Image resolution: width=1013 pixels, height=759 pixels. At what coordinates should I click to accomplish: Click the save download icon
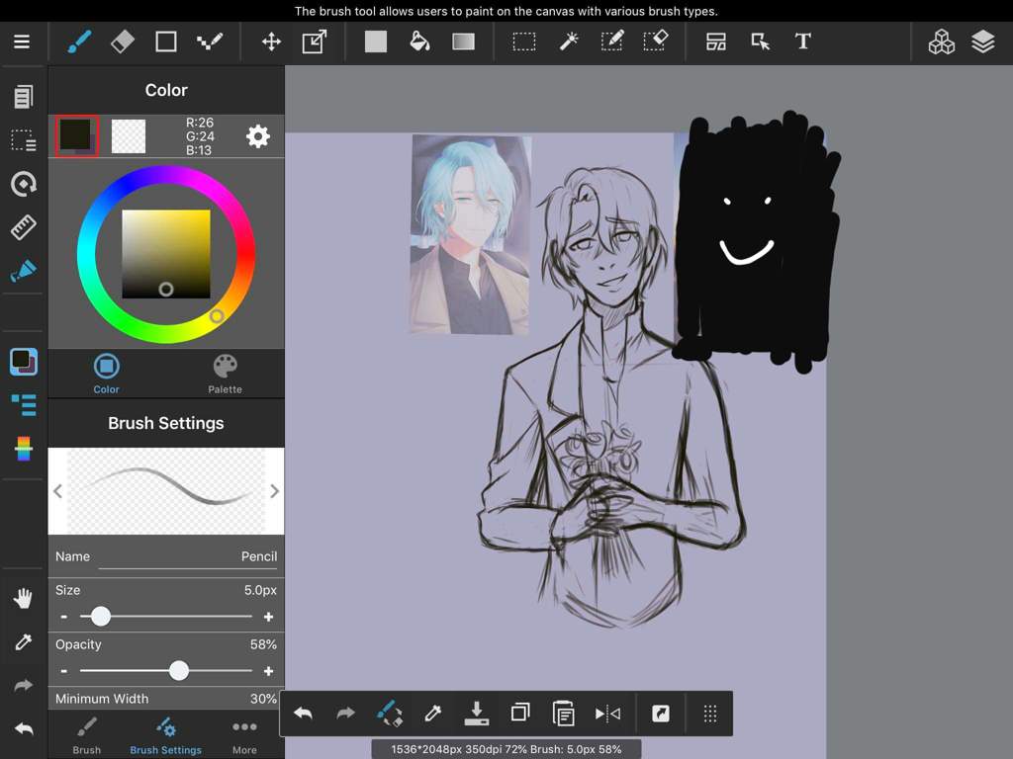(476, 714)
